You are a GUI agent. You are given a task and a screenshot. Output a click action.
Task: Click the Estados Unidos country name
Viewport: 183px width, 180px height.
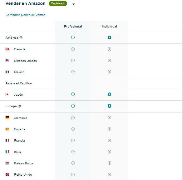click(25, 61)
